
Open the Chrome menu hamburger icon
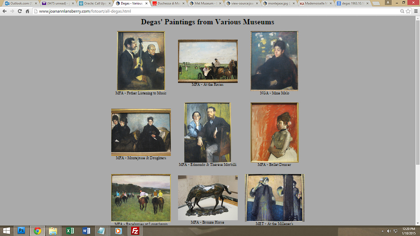point(416,11)
